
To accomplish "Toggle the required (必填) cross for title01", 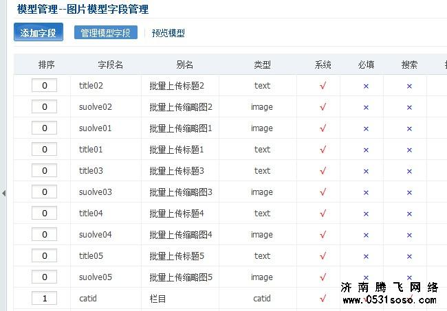I will point(366,150).
